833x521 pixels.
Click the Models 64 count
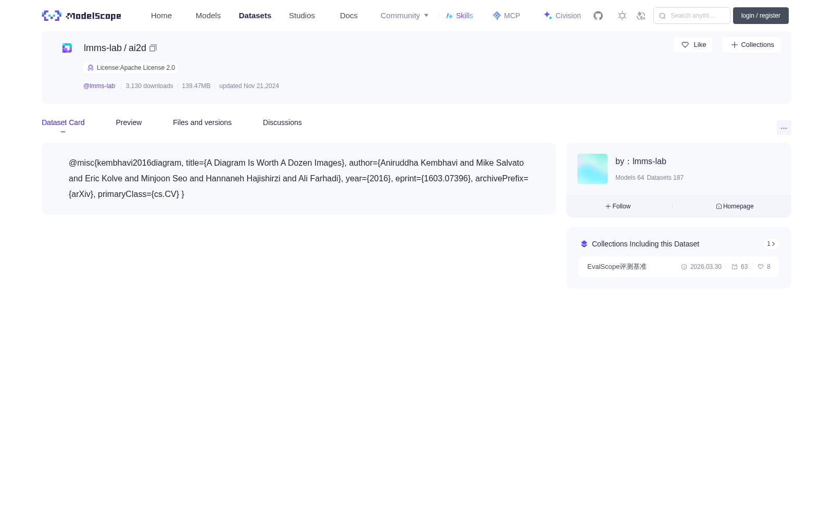tap(629, 178)
